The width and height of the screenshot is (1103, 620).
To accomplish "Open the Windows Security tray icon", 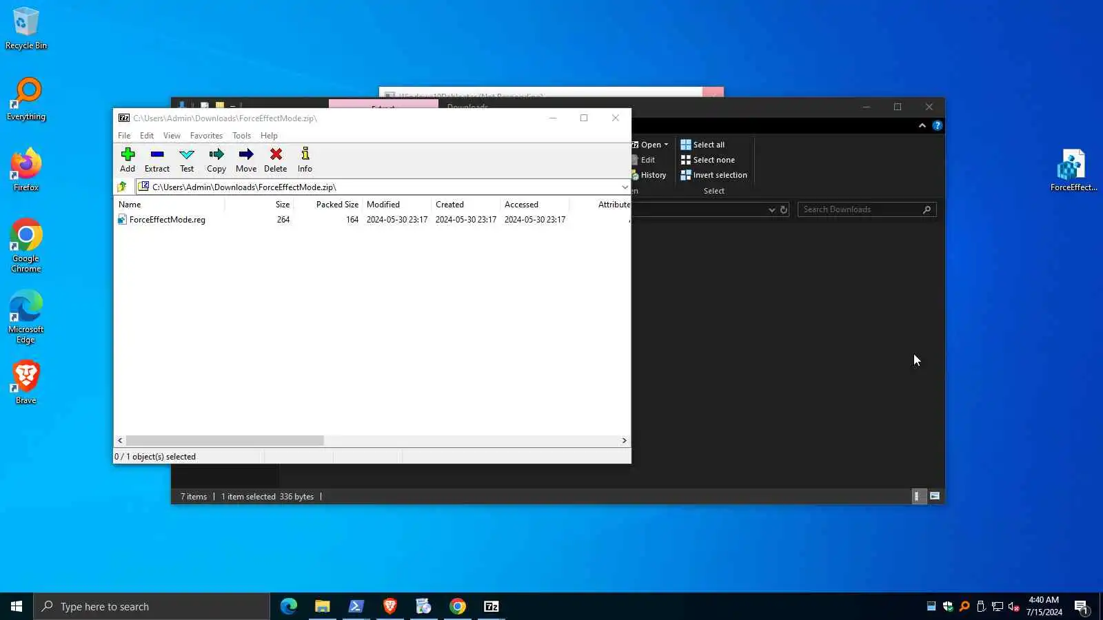I will (948, 606).
